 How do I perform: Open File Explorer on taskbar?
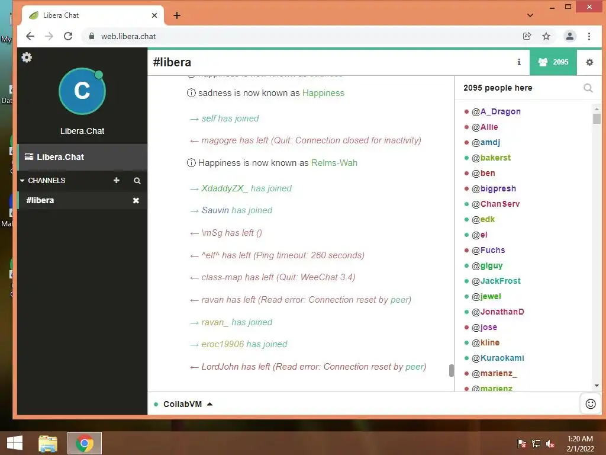pyautogui.click(x=48, y=443)
